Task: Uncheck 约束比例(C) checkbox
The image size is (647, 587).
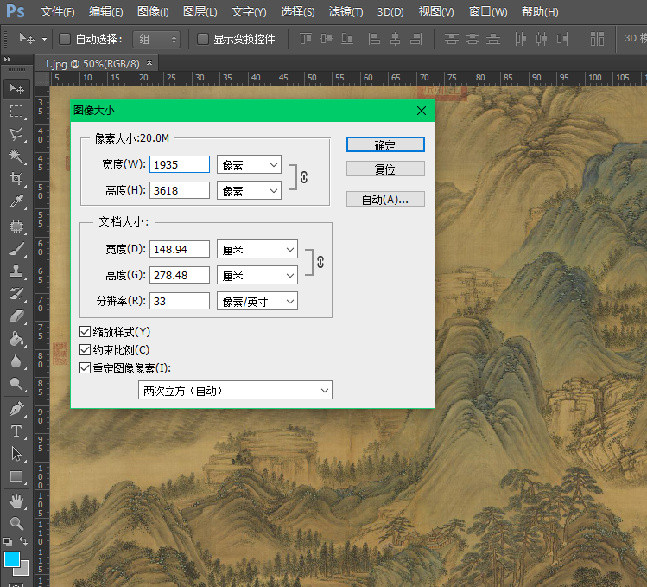Action: [x=85, y=350]
